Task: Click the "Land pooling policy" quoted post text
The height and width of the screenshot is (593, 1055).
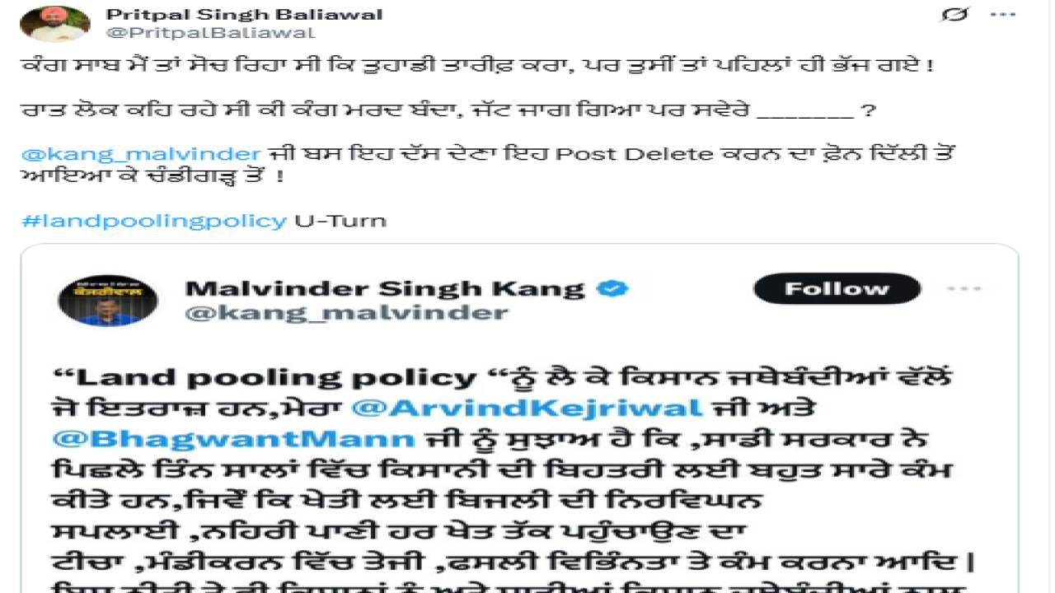Action: [276, 376]
